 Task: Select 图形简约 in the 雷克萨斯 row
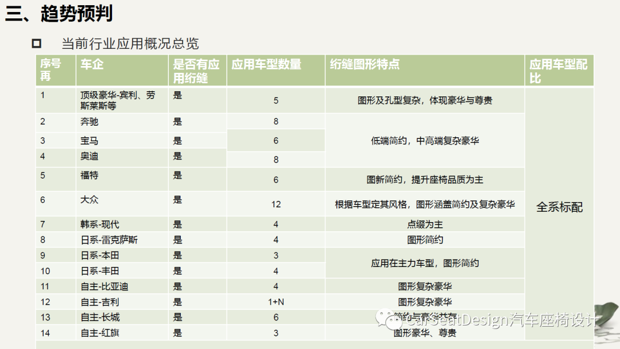(x=425, y=240)
